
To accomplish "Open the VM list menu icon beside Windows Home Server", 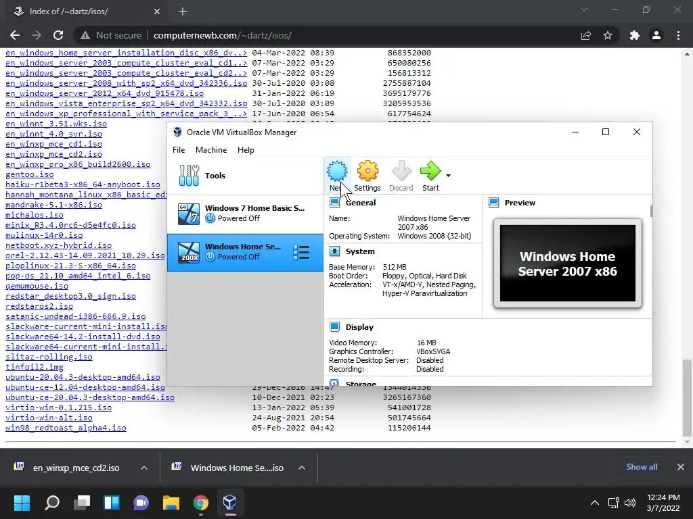I will click(x=301, y=253).
